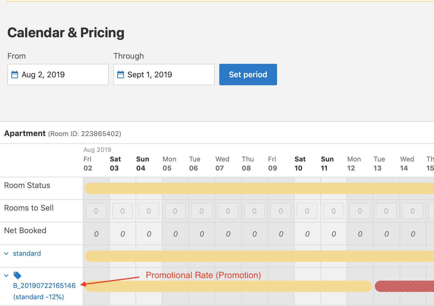Click the Sun 04 column header
The width and height of the screenshot is (434, 306).
pos(143,163)
